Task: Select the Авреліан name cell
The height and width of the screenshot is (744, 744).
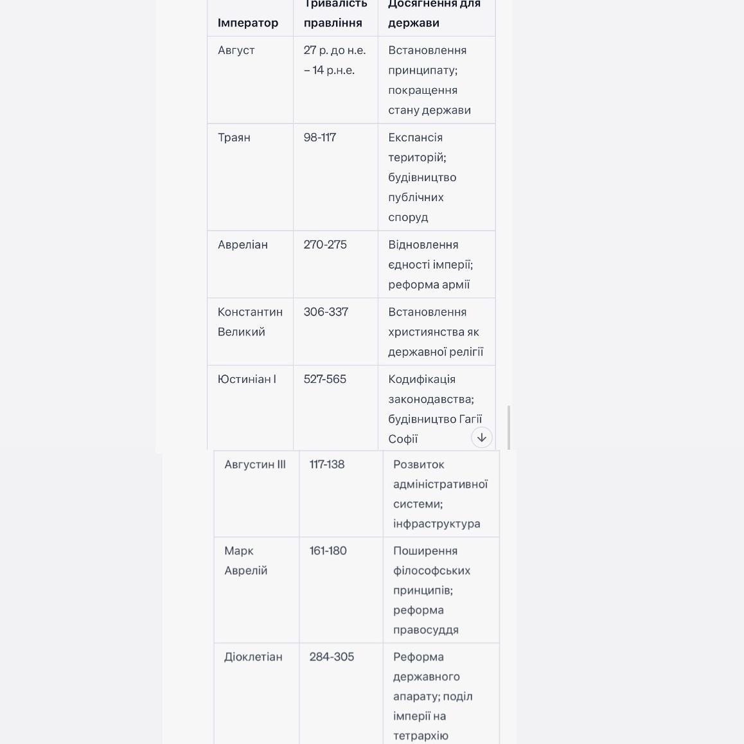Action: [243, 245]
